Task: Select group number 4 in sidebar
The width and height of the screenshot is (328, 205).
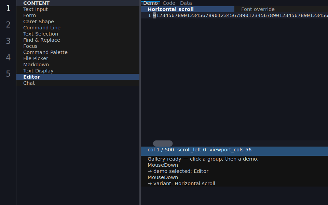Action: 8,57
